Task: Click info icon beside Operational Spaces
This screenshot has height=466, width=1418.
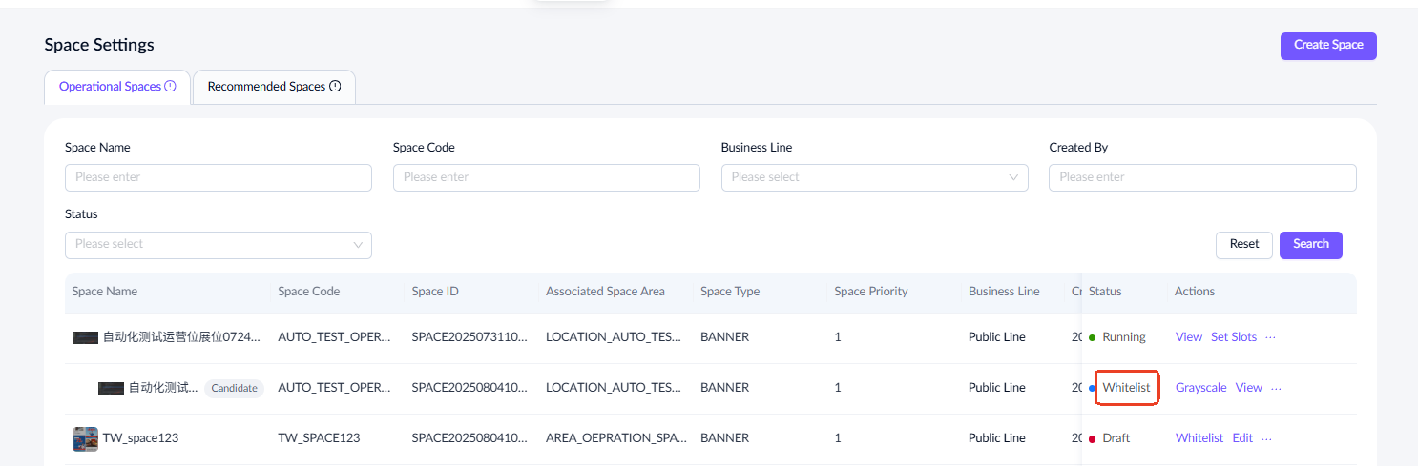Action: point(171,86)
